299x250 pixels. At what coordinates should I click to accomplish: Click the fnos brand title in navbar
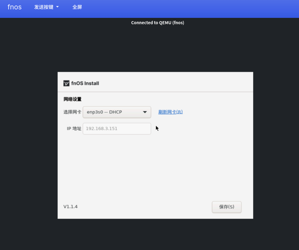[x=15, y=7]
